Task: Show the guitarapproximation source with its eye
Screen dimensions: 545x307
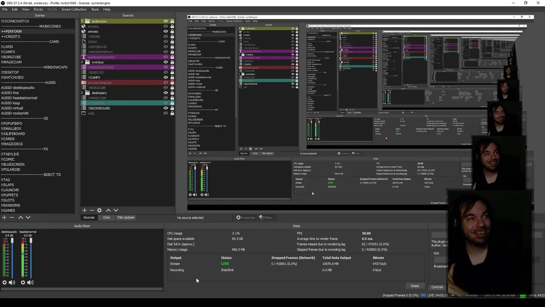Action: tap(166, 57)
